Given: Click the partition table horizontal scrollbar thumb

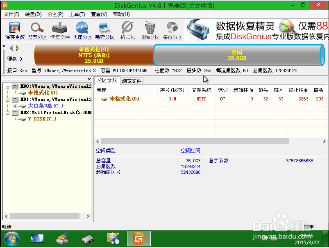Looking at the screenshot, I should (195, 141).
